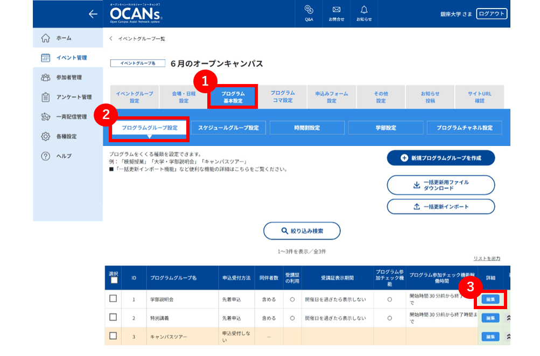
Task: Go to ホーム in sidebar
Action: click(68, 38)
